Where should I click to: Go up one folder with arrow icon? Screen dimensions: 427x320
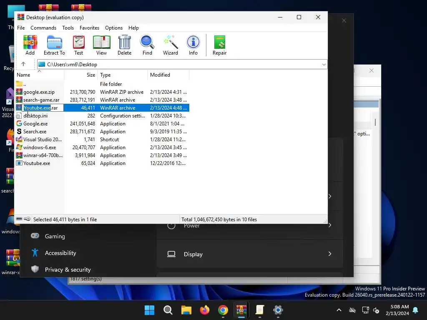(x=23, y=64)
